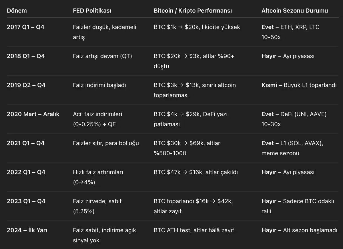Click 'BTC $47k → $16k, altlar çakıldı' cell
Viewport: 343px width, 249px height.
[x=196, y=172]
